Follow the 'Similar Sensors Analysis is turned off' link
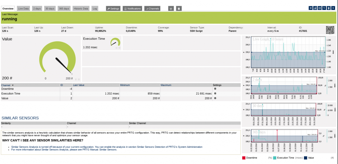The height and width of the screenshot is (164, 338). coord(107,147)
